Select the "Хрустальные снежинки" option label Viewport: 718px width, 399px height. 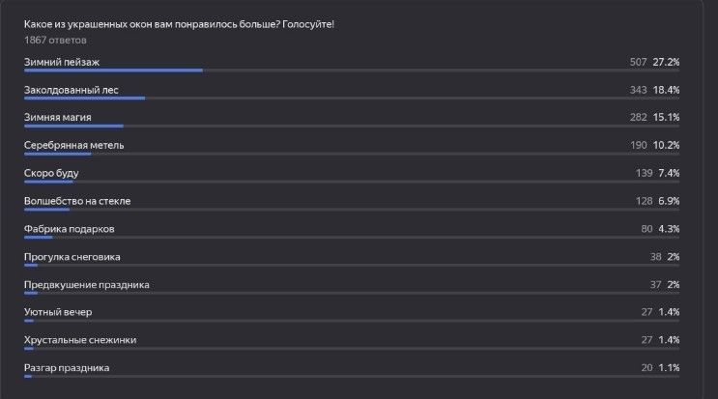pos(79,340)
